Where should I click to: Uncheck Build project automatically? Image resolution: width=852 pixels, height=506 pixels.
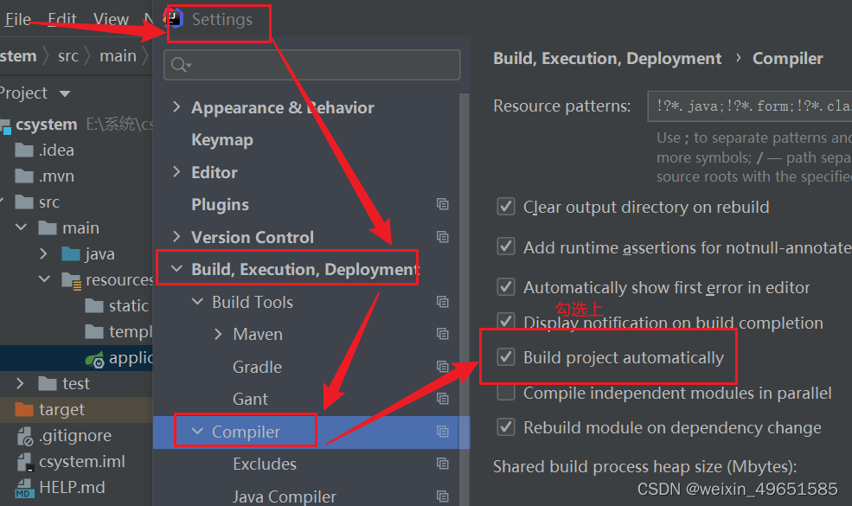[506, 355]
